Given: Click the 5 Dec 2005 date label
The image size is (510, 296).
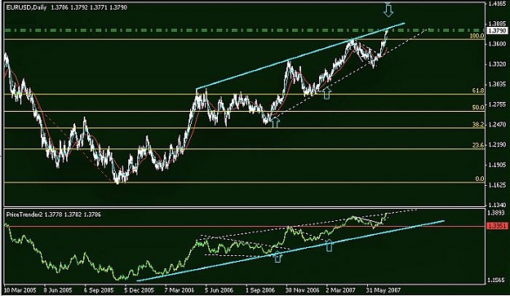Looking at the screenshot, I should (x=140, y=289).
